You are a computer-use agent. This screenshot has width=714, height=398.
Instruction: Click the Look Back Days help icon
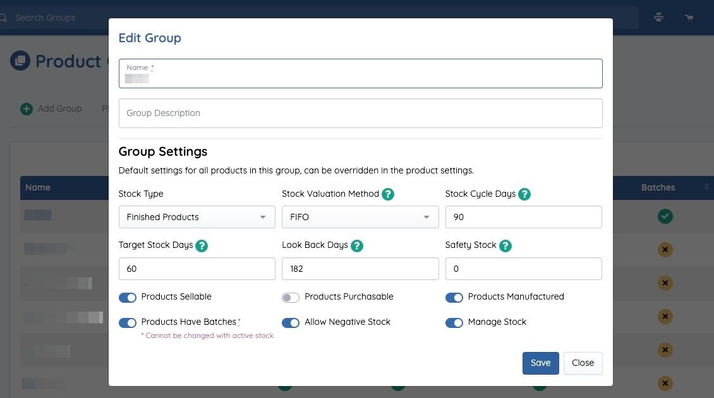click(x=357, y=245)
